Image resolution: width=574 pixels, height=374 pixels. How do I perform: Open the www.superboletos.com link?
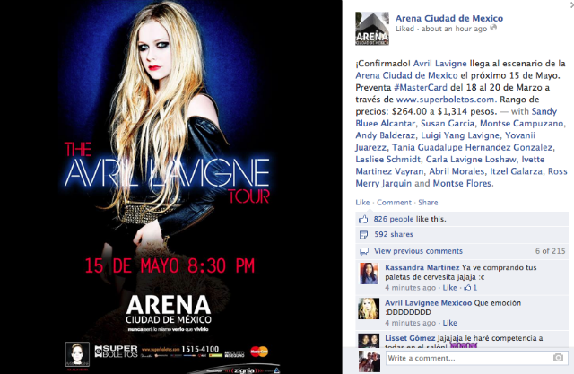[445, 100]
